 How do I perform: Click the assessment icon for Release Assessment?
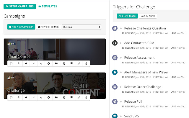tap(115, 58)
